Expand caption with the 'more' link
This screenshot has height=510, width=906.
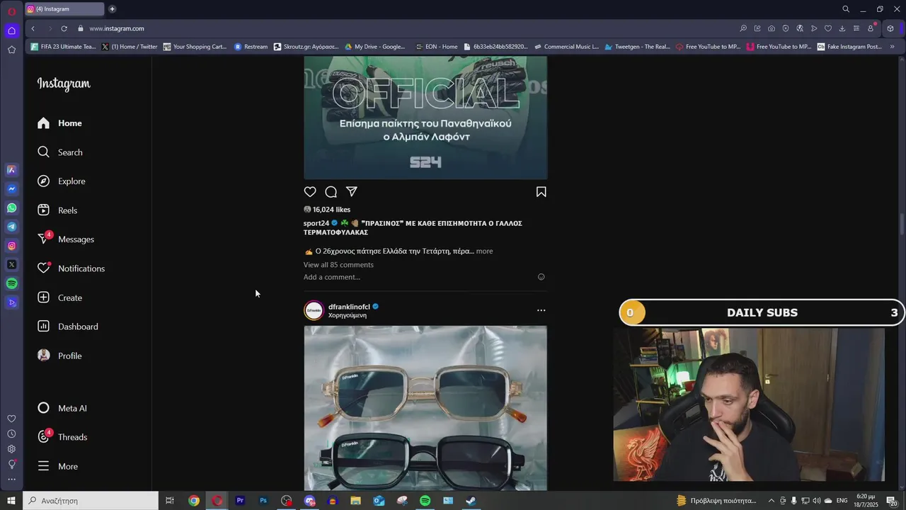(x=484, y=251)
